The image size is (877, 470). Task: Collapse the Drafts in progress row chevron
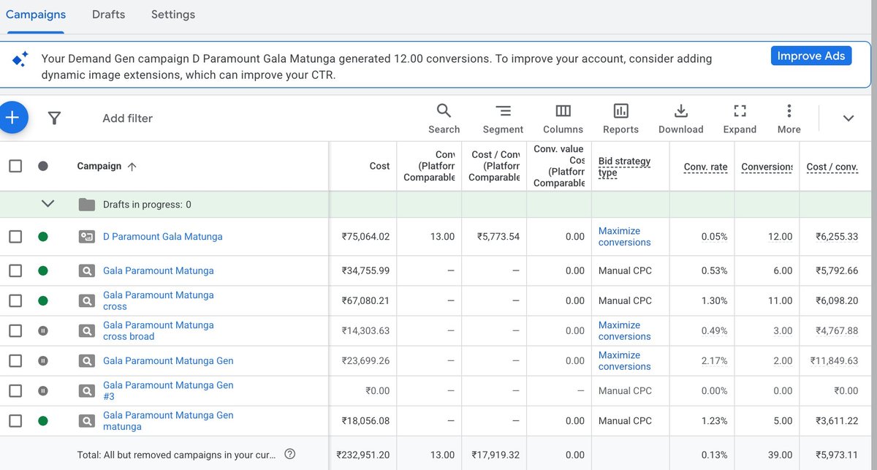coord(48,204)
